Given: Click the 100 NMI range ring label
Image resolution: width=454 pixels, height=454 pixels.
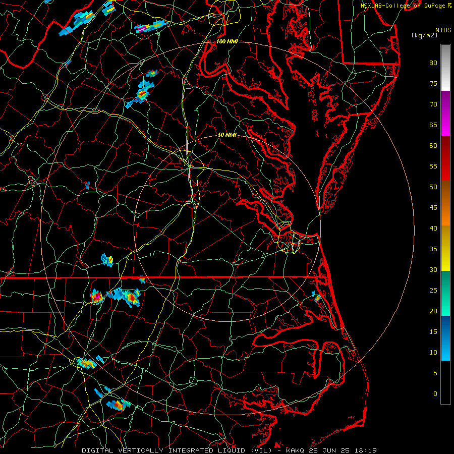Looking at the screenshot, I should [227, 42].
